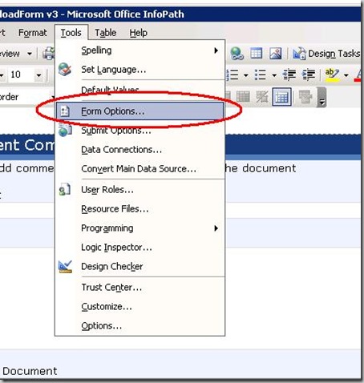Click the Set Language icon
The image size is (364, 383).
[65, 70]
